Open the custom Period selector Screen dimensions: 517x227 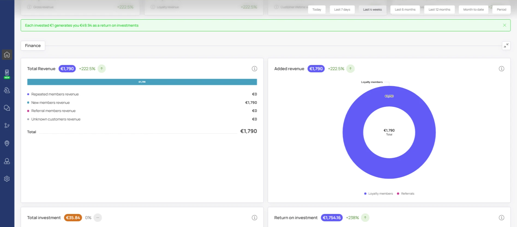tap(501, 10)
